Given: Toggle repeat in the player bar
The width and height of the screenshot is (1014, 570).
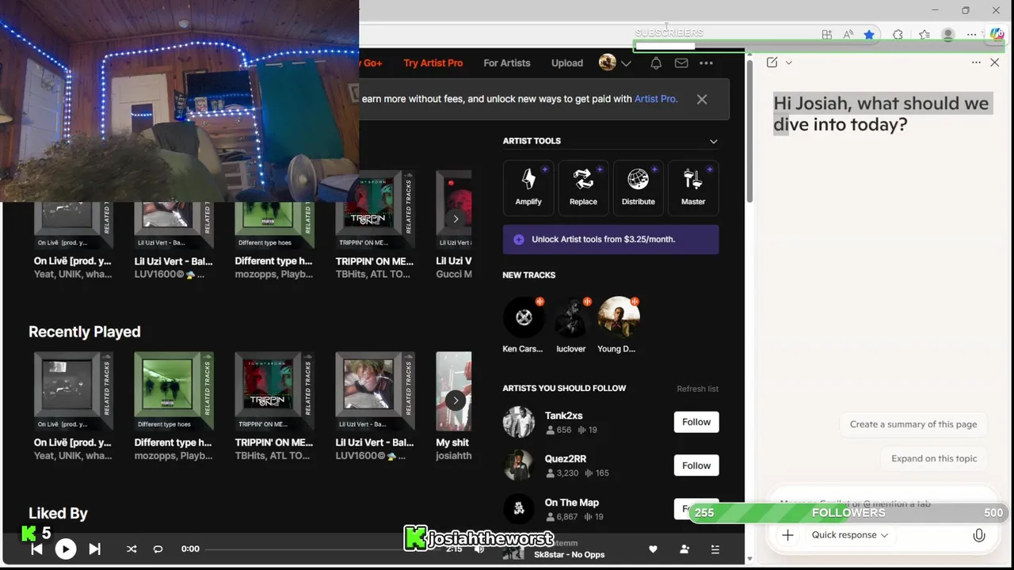Looking at the screenshot, I should coord(158,549).
